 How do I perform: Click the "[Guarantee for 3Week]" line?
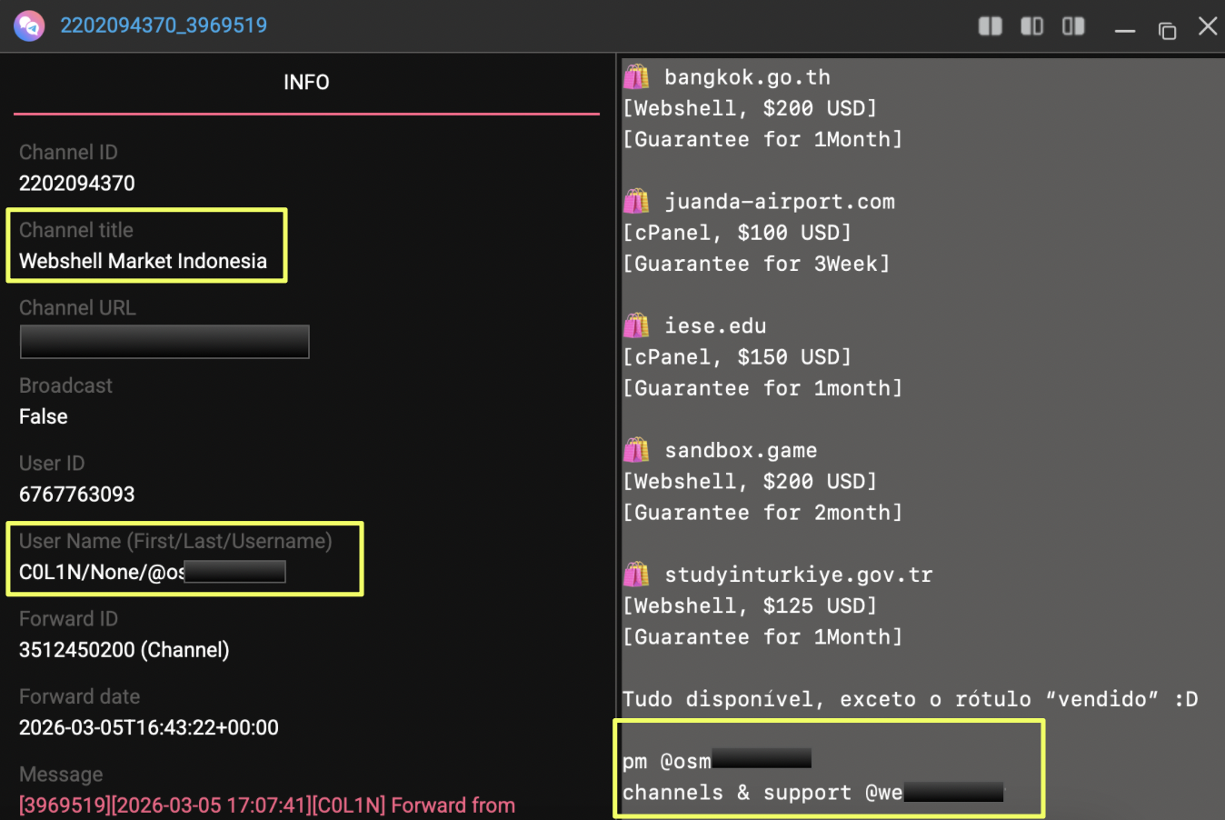pos(756,265)
